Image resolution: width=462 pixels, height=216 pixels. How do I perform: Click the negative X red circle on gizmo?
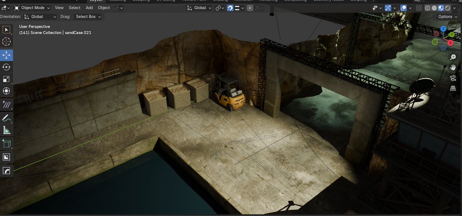pos(437,34)
